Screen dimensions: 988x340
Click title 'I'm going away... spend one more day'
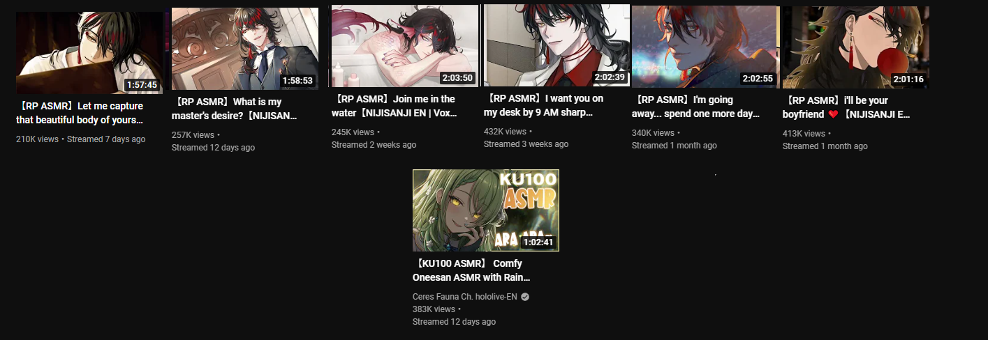pyautogui.click(x=695, y=107)
